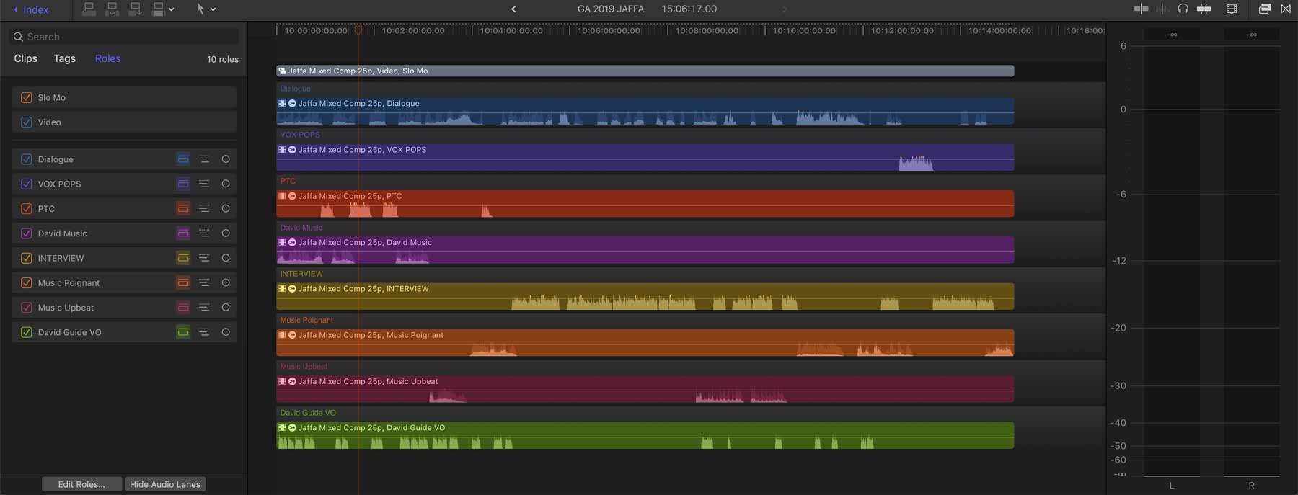The width and height of the screenshot is (1298, 495).
Task: Go forward in timeline history
Action: [x=785, y=9]
